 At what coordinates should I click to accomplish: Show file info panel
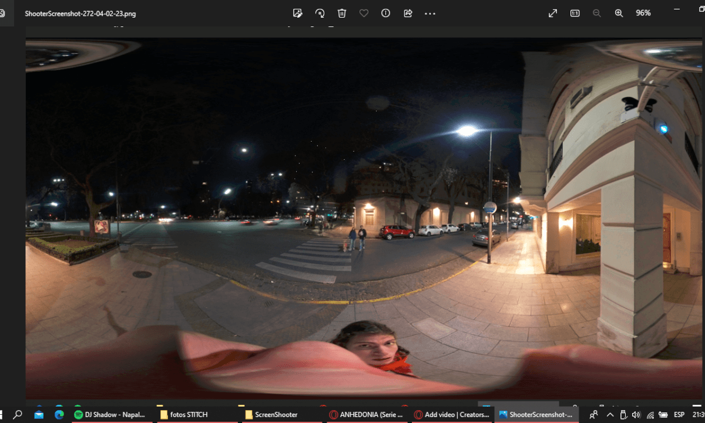coord(386,13)
